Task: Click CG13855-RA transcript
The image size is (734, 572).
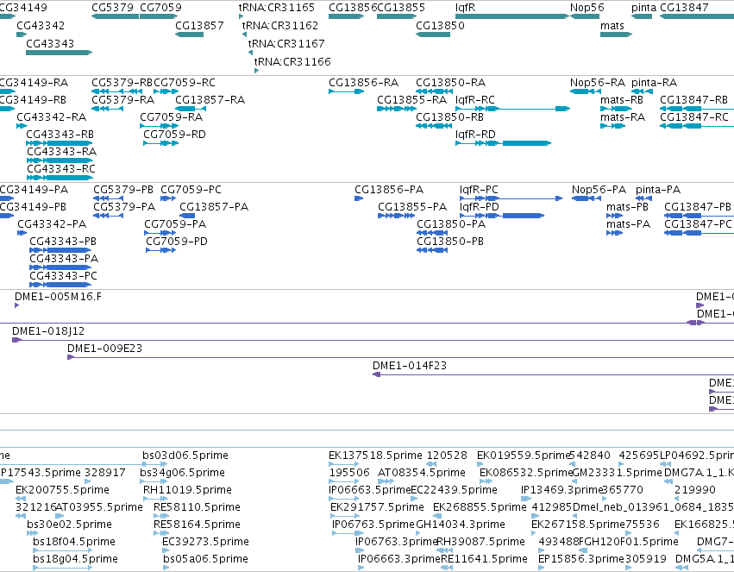Action: [x=397, y=109]
